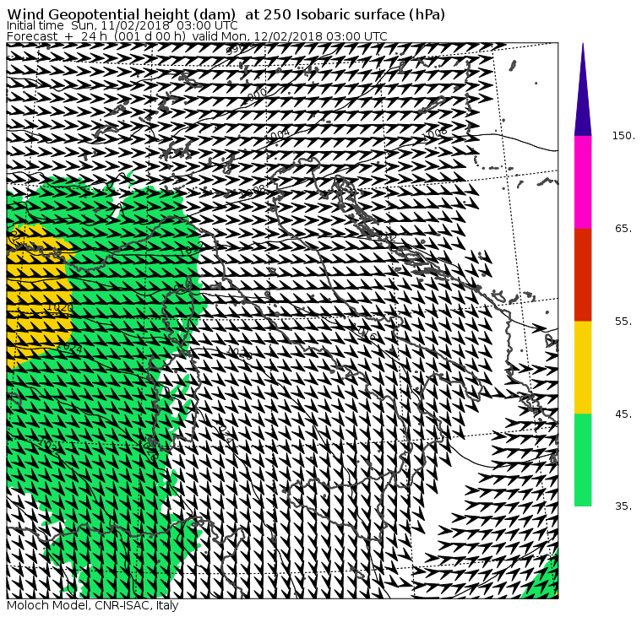The image size is (642, 617).
Task: Click the 1008 contour label near top right
Action: click(435, 133)
